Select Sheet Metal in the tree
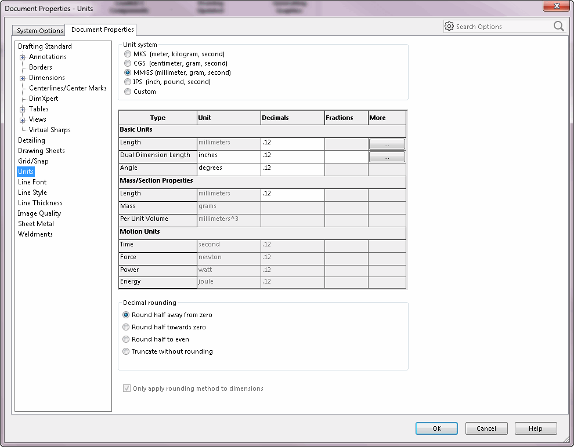The width and height of the screenshot is (574, 447). 36,224
